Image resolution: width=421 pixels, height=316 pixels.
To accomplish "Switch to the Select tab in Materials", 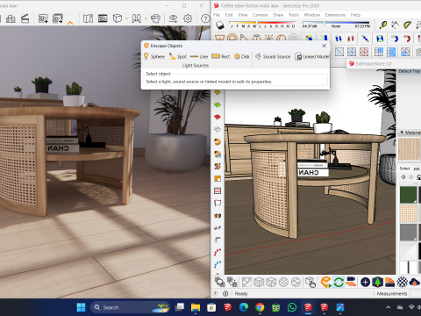I will coord(405,169).
